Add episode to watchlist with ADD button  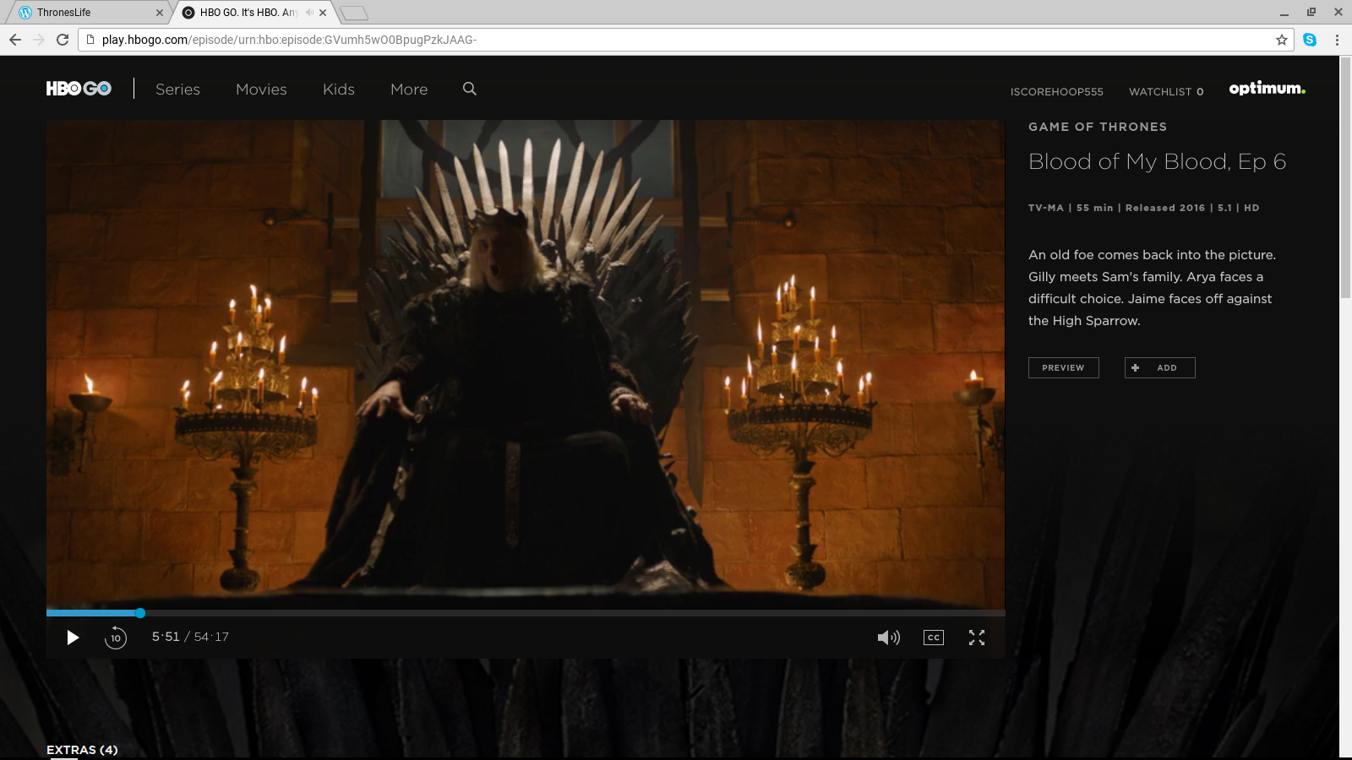coord(1159,367)
